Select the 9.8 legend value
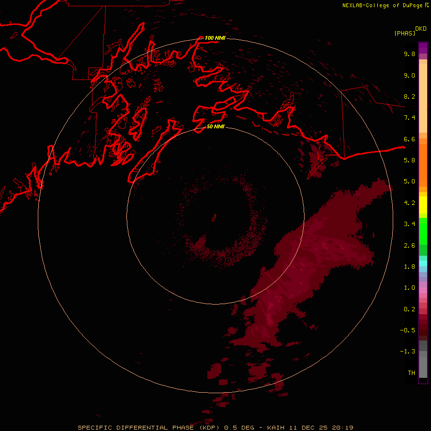431x431 pixels. point(409,54)
